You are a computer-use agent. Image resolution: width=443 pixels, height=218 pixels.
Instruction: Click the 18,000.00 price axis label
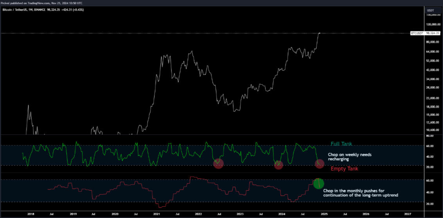click(432, 107)
